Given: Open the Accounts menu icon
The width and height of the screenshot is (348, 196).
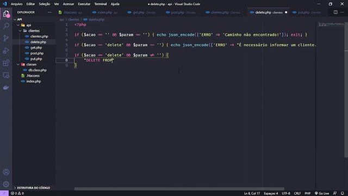Looking at the screenshot, I should tap(6, 172).
